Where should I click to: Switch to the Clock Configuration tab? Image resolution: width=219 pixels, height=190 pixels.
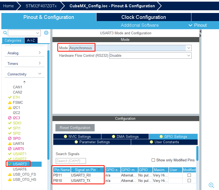pyautogui.click(x=144, y=17)
